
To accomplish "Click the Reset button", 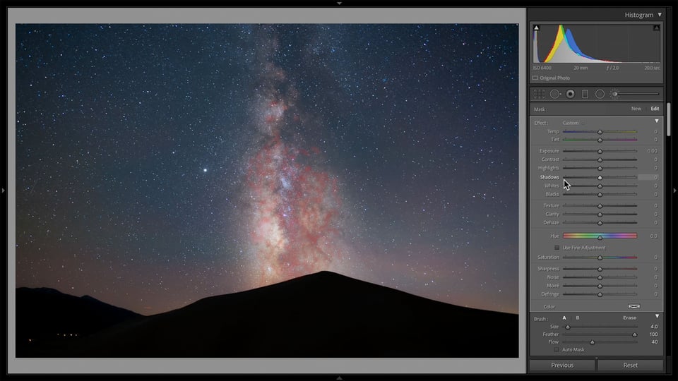I will click(631, 365).
